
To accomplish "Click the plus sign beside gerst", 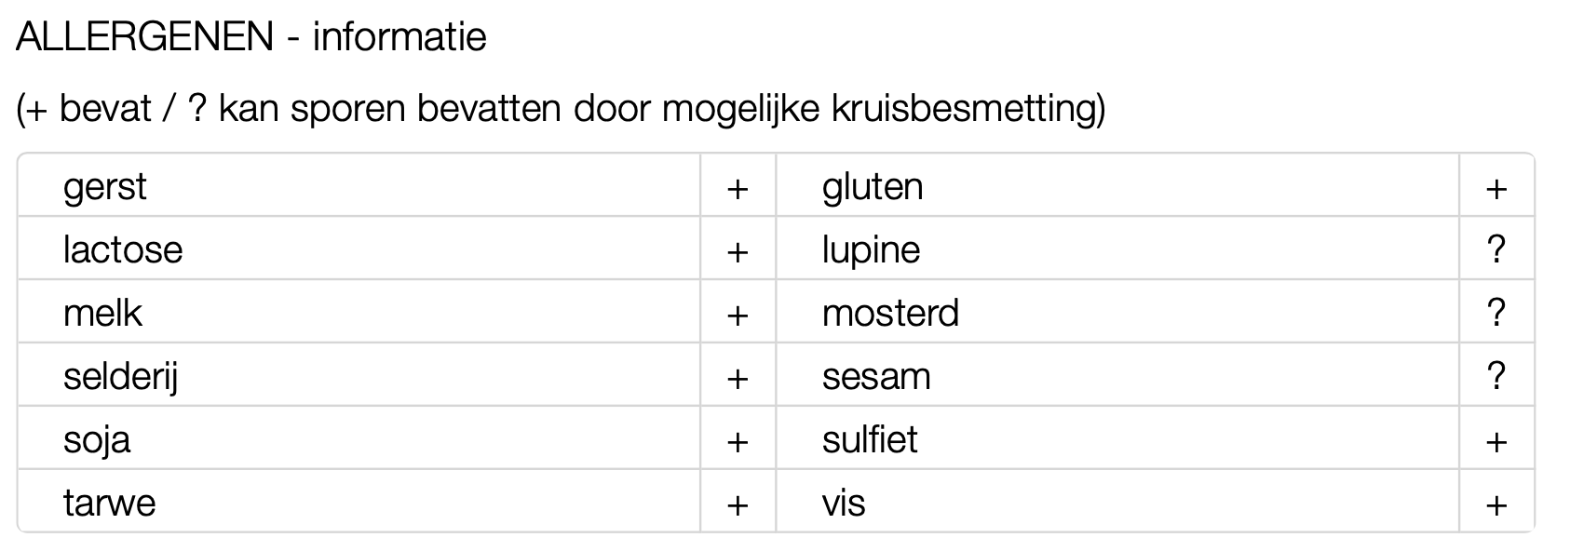I will click(x=738, y=188).
